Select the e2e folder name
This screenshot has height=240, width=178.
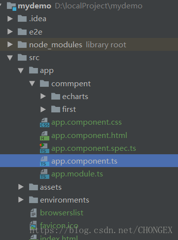[x=36, y=32]
